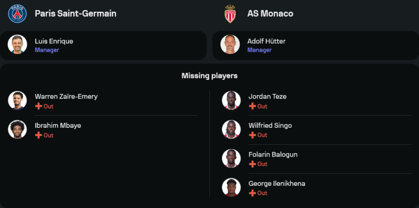Click the injury cross under George Ilenikhena
This screenshot has height=208, width=419.
point(252,193)
